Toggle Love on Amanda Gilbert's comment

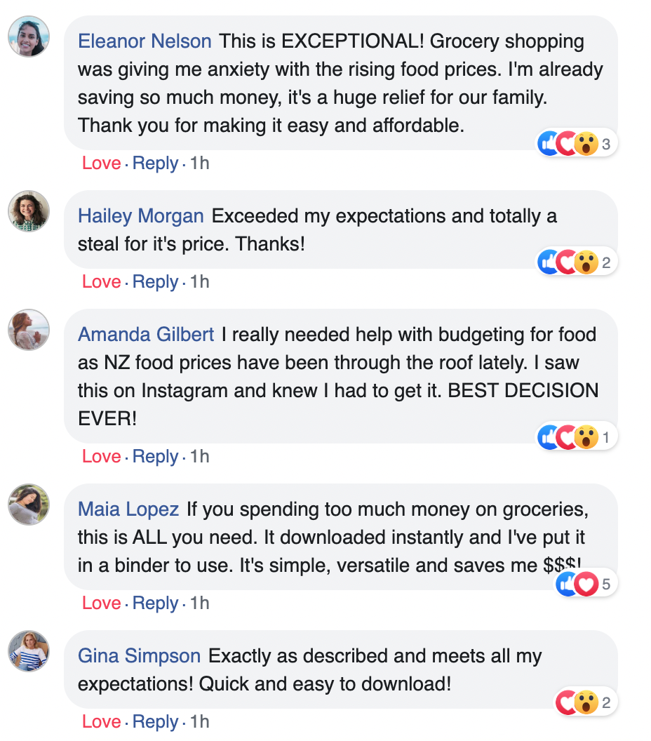click(101, 457)
